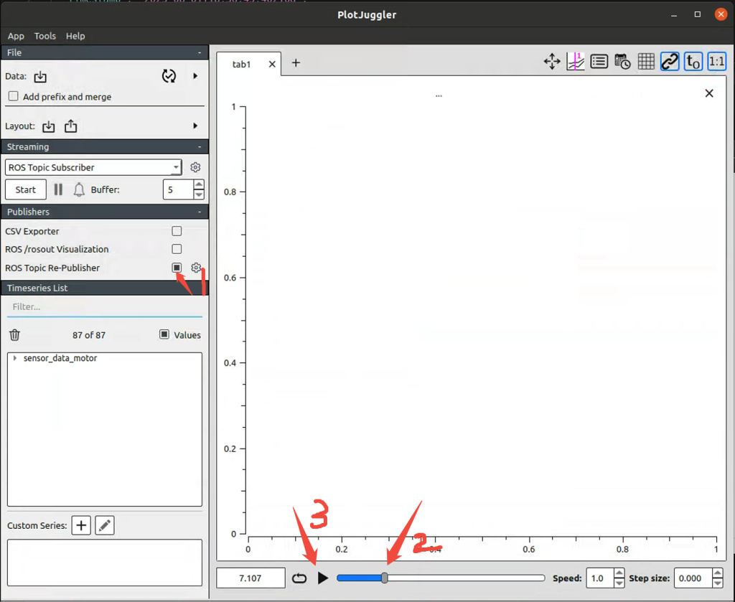Decrease the playback Speed value

[x=619, y=583]
